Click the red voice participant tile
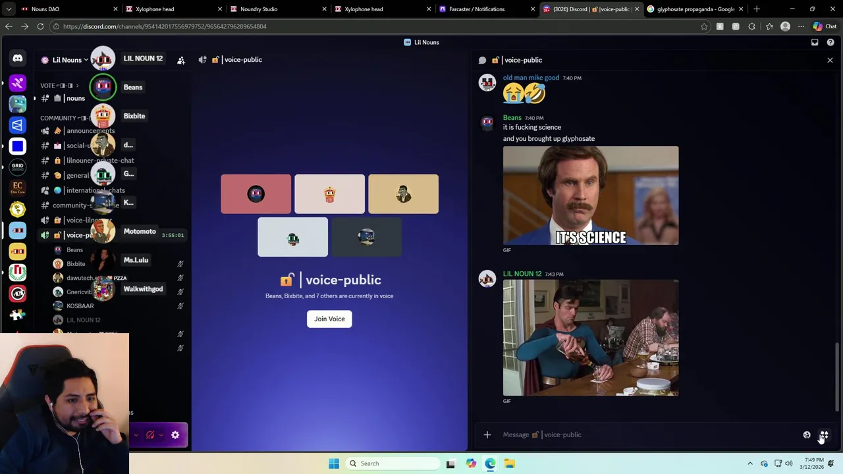The image size is (843, 474). [x=256, y=194]
